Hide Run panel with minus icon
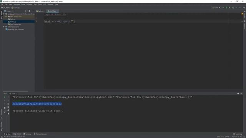The width and height of the screenshot is (246, 138). [241, 94]
